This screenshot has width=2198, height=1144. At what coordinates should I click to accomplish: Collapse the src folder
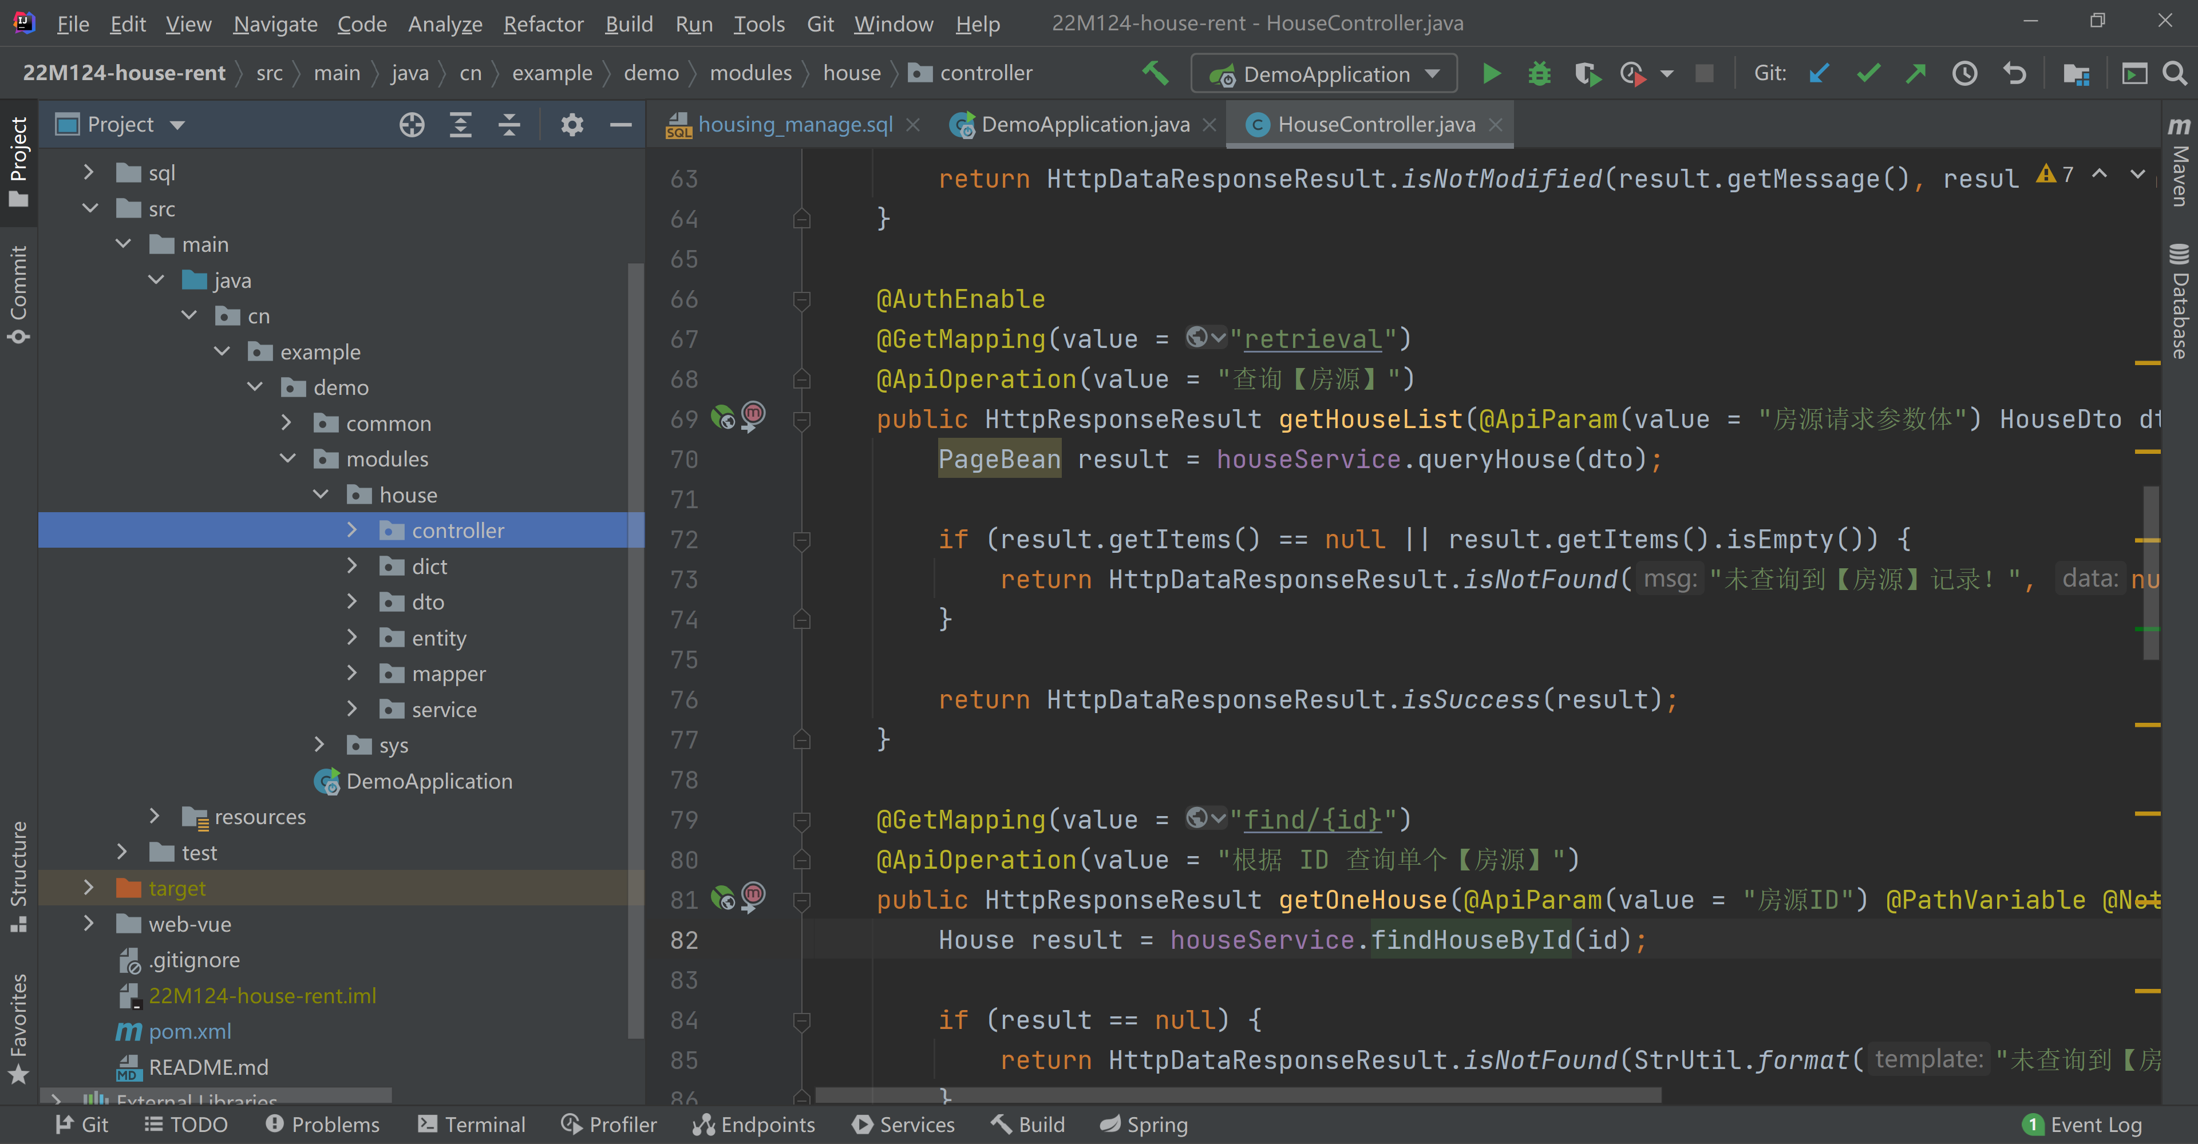click(x=90, y=208)
